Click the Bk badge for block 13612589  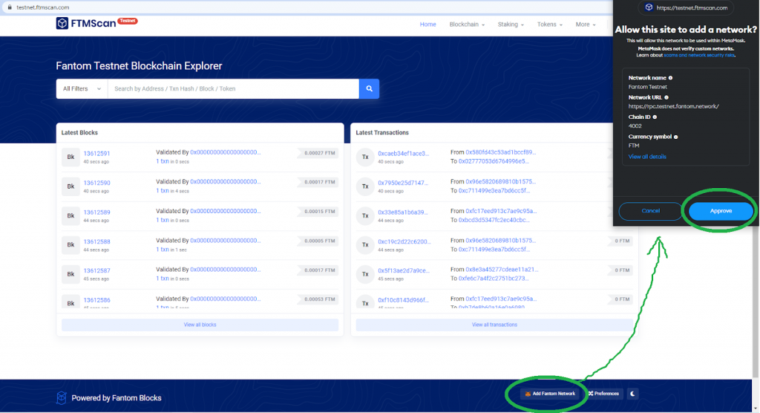tap(71, 215)
